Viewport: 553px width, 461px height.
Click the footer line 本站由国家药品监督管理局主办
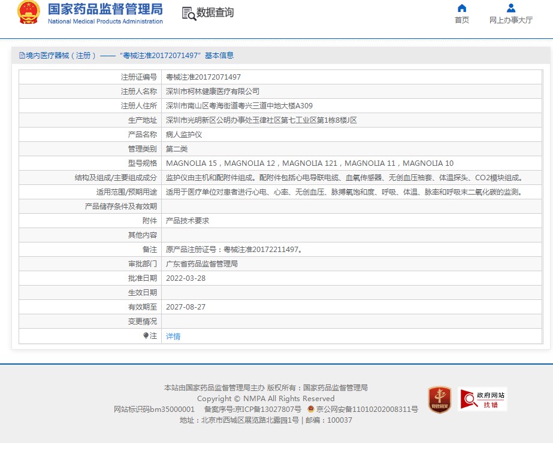214,388
